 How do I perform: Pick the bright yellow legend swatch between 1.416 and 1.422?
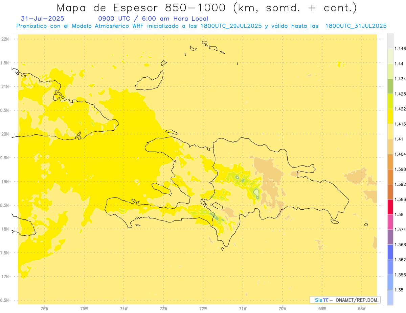[x=390, y=116]
